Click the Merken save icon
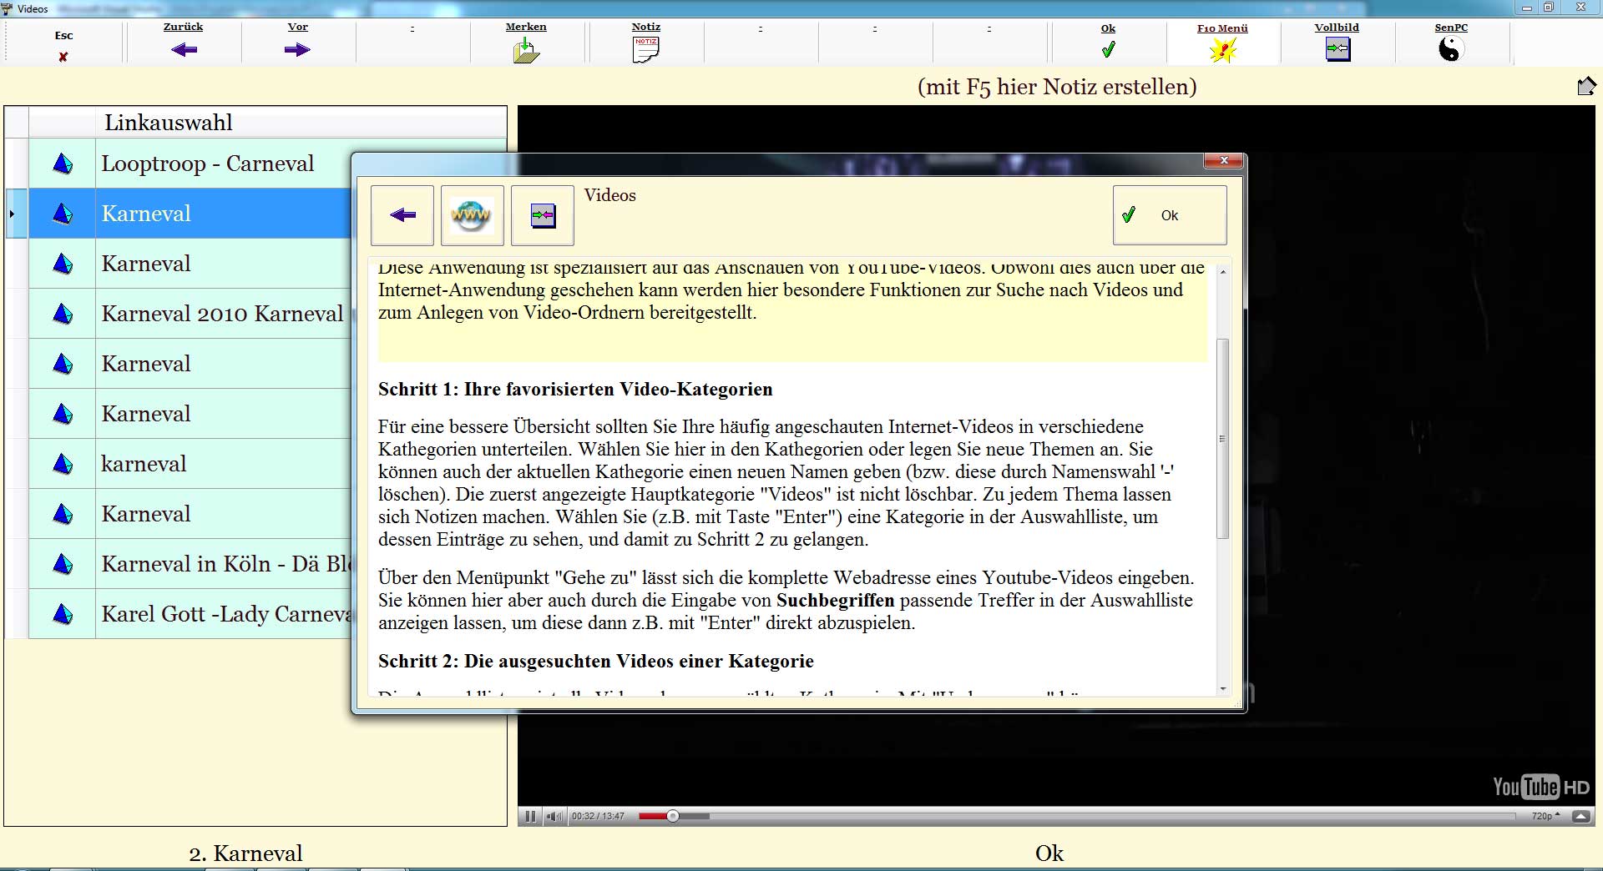This screenshot has width=1603, height=871. point(526,50)
